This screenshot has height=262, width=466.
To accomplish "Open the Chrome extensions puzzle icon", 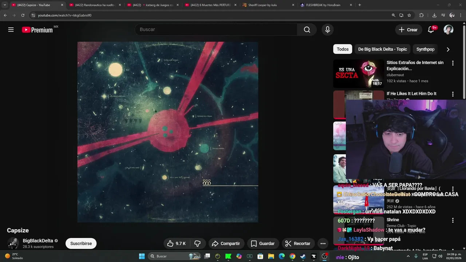I will [422, 15].
